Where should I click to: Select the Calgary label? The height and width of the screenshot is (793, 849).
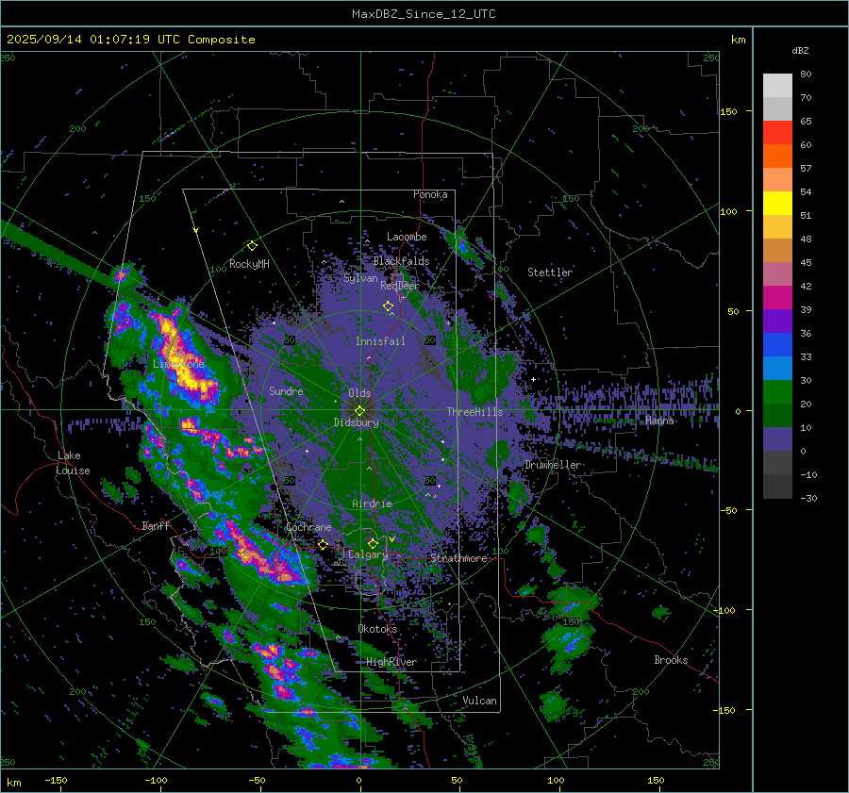(368, 554)
